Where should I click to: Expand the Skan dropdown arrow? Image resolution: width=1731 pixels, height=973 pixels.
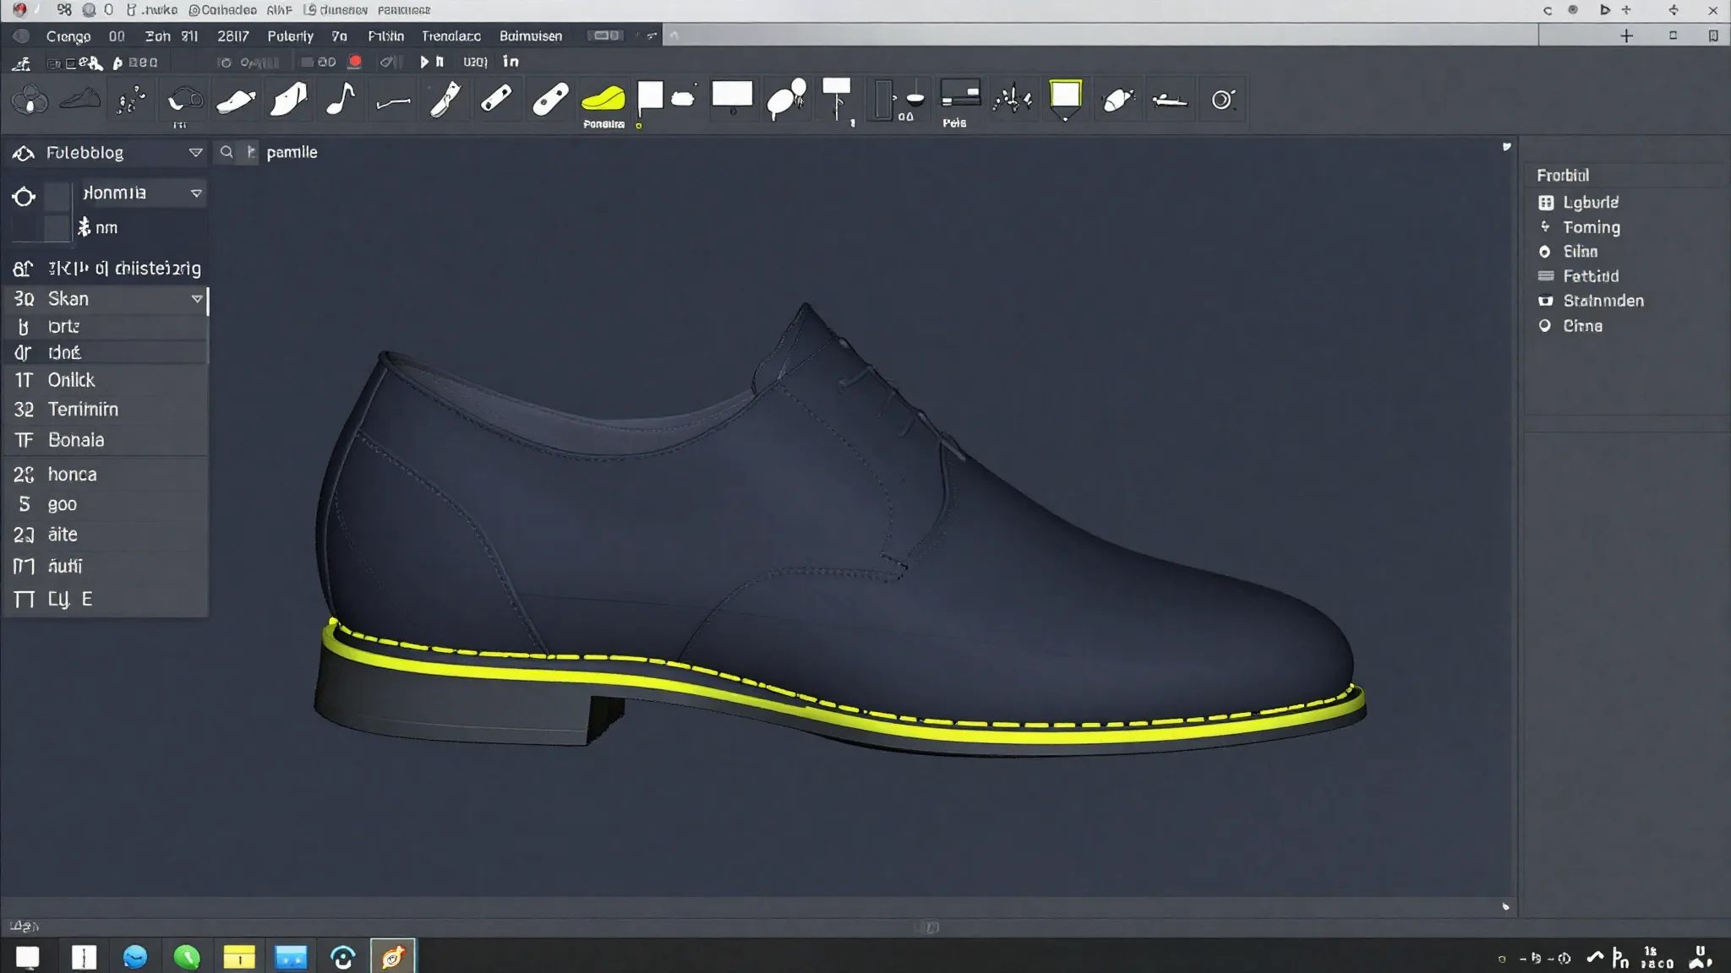pyautogui.click(x=197, y=299)
